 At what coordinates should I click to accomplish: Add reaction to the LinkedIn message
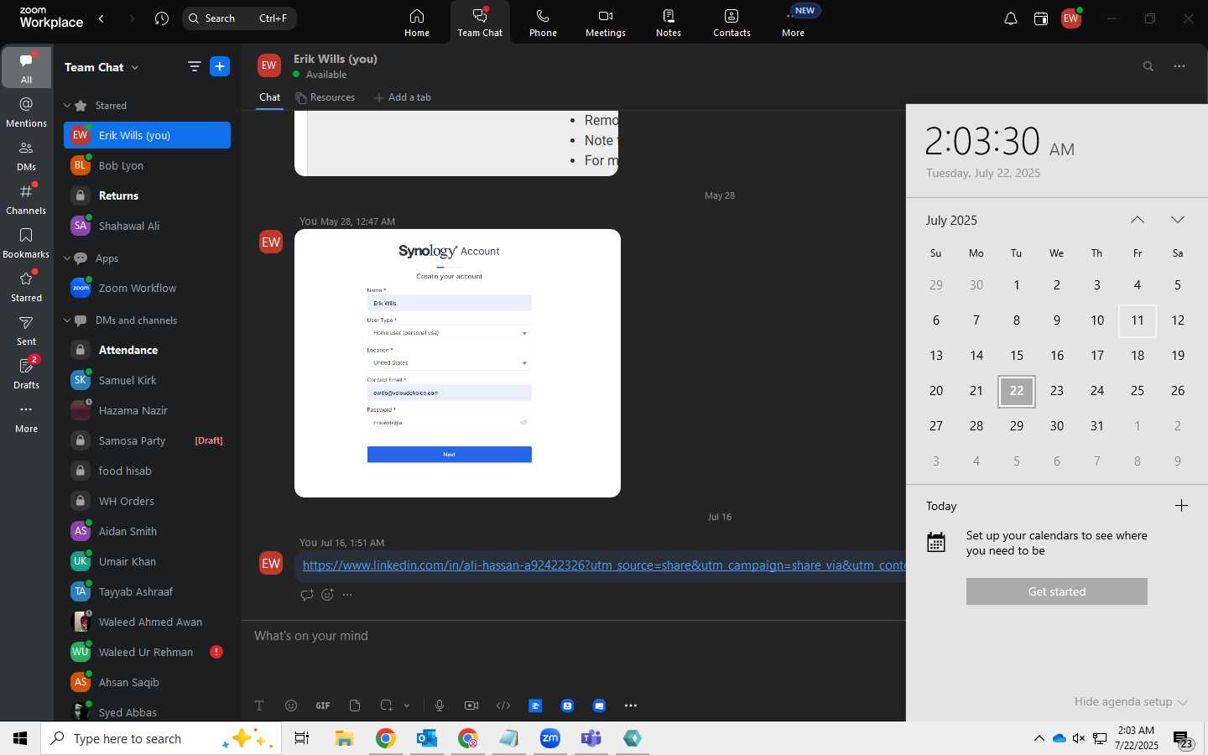328,595
